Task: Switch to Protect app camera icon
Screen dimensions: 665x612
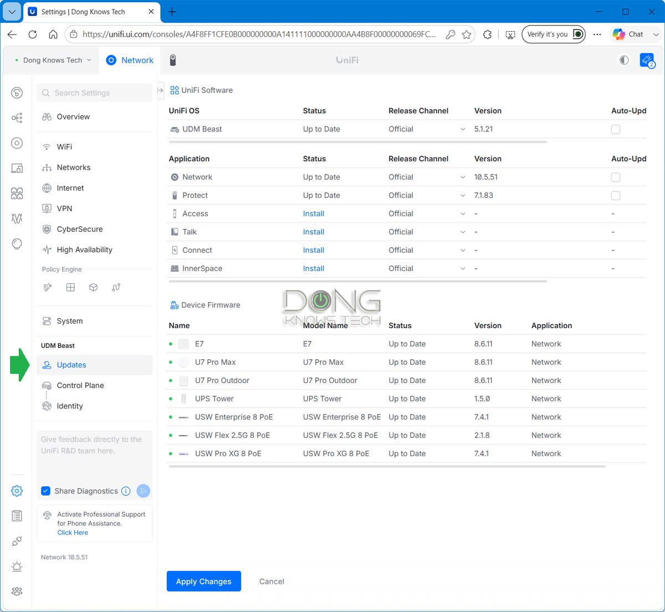Action: [173, 60]
